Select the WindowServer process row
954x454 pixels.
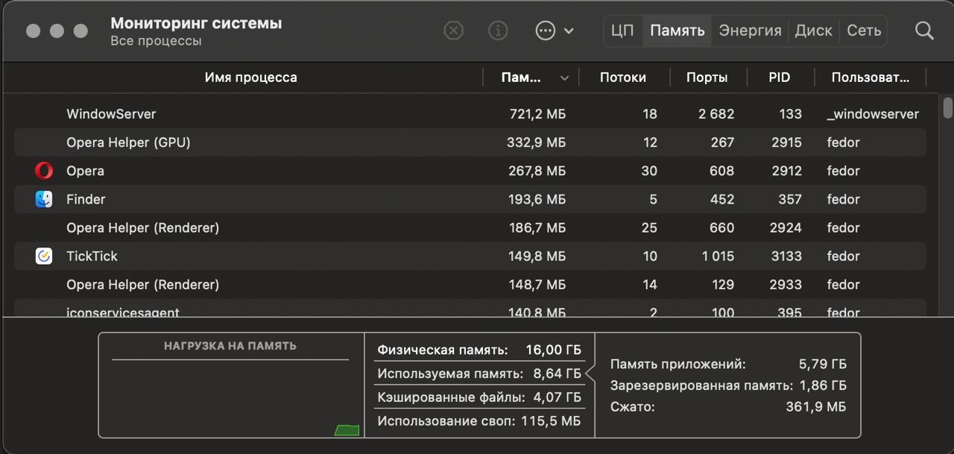click(470, 114)
